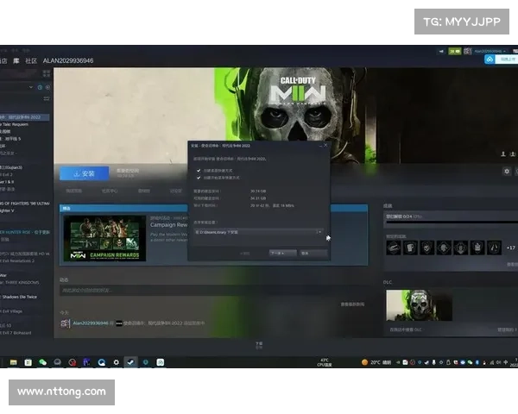Click the ready-to-play filter icon in sidebar
Viewport: 518px width, 414px height.
(47, 87)
